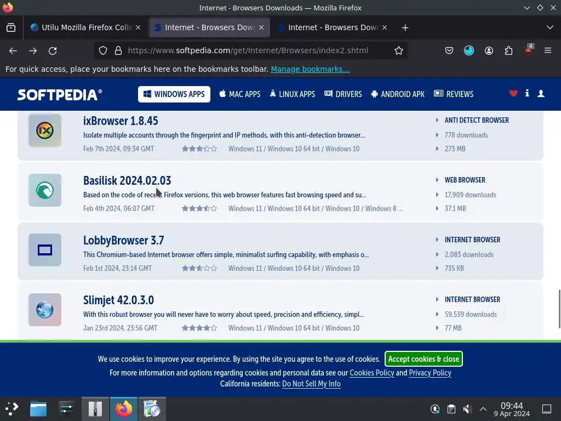
Task: Click the Softpedia logo
Action: tap(60, 95)
